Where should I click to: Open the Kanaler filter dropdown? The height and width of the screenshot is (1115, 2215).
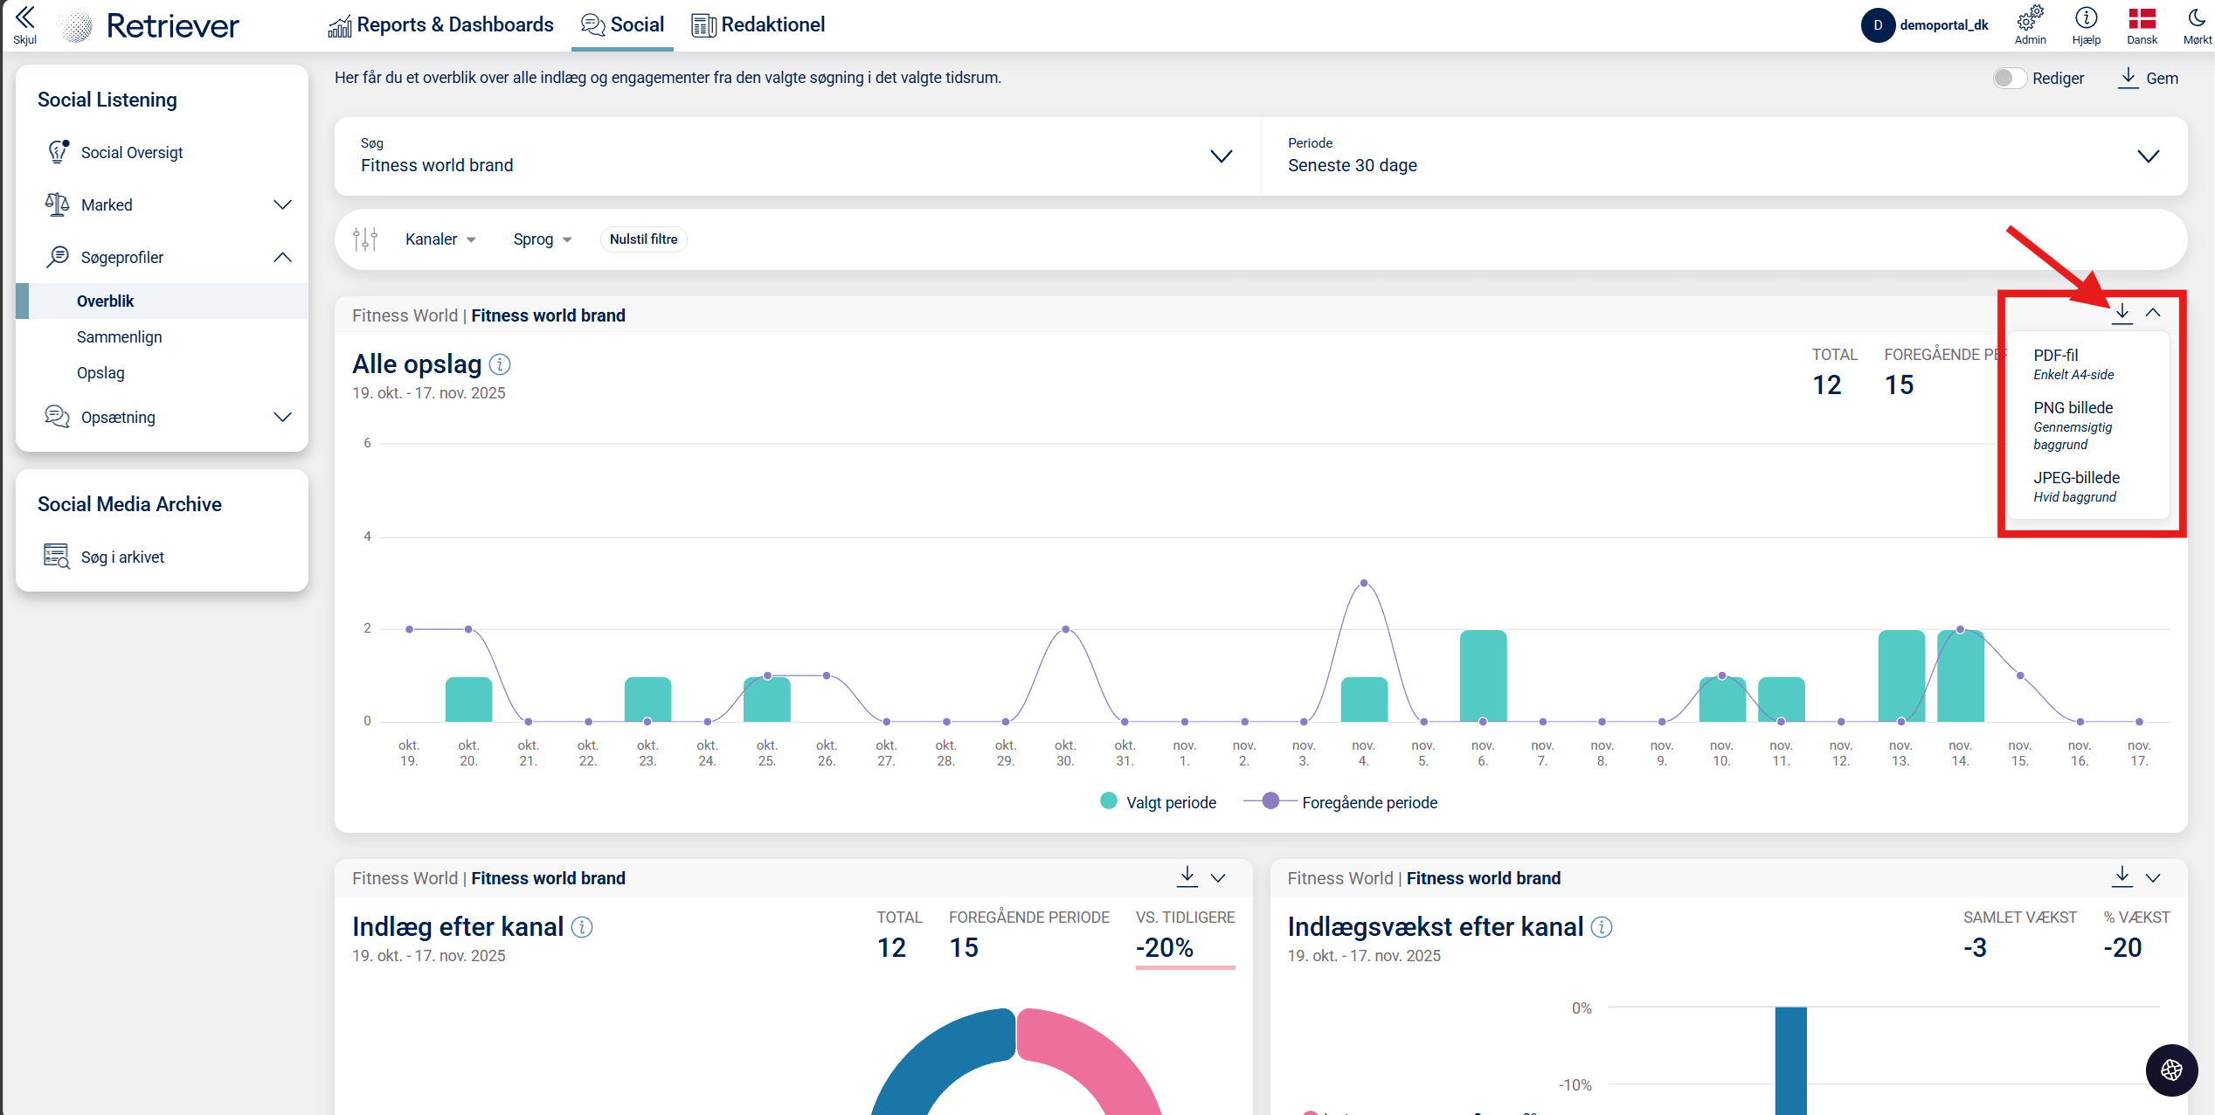click(x=440, y=239)
